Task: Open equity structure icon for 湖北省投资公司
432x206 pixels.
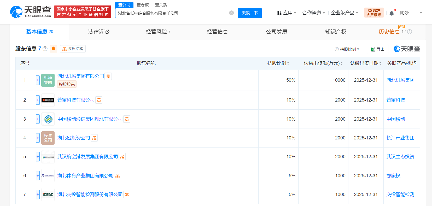Action: point(94,138)
